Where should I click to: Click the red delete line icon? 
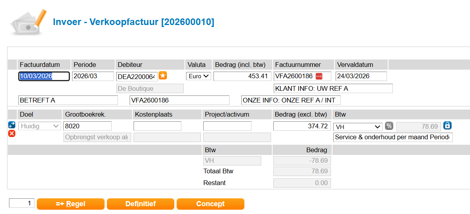(x=12, y=134)
